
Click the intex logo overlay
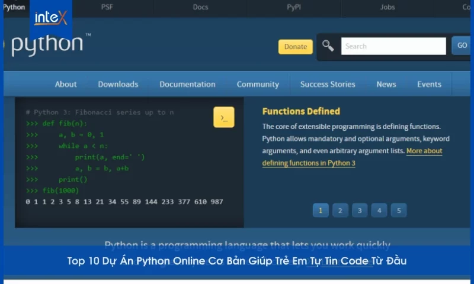pos(51,18)
